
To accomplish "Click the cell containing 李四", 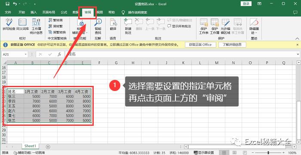I will click(x=15, y=101).
